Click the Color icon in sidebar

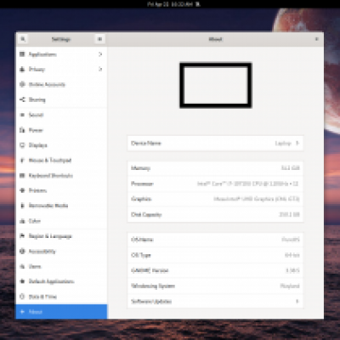tap(22, 221)
